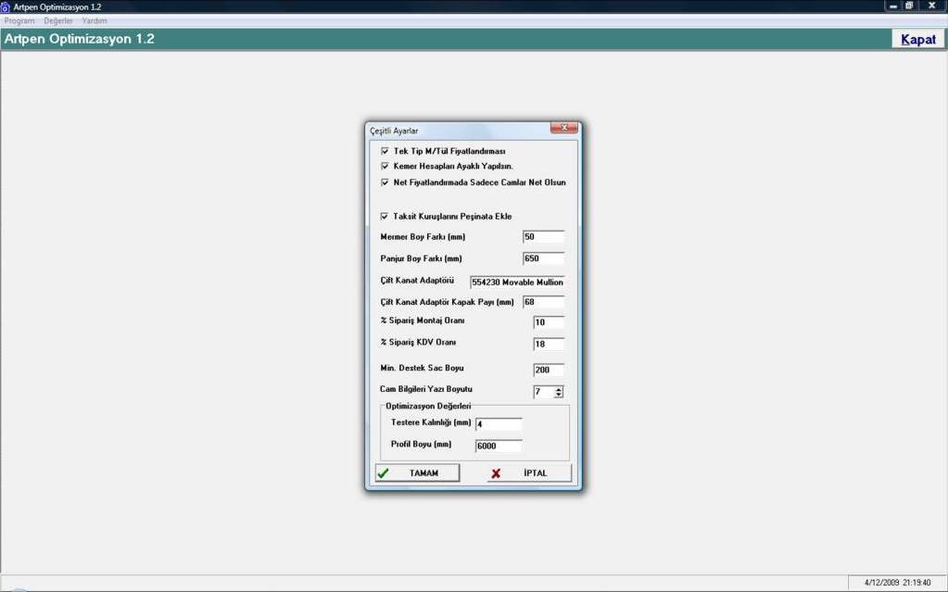Decrease Cam Bilgileri Yazı Boyutu with down arrow
Image resolution: width=948 pixels, height=592 pixels.
point(559,396)
